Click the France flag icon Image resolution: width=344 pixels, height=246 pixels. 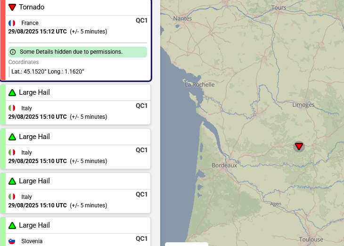coord(12,23)
